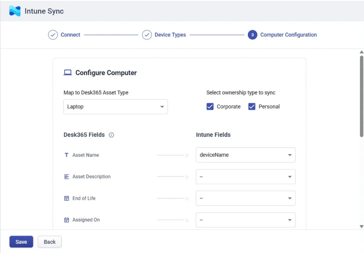Click the step 3 number circle

(x=252, y=35)
